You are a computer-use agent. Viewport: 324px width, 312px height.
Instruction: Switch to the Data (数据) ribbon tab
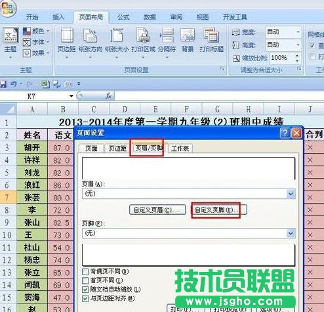[150, 17]
